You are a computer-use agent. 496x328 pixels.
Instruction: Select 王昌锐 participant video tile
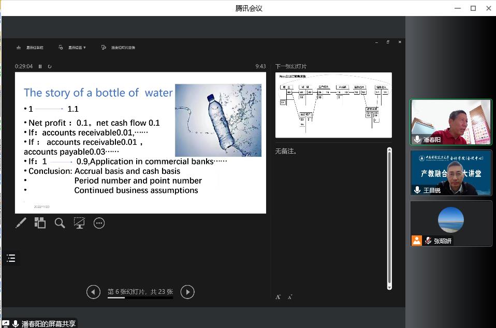click(450, 173)
